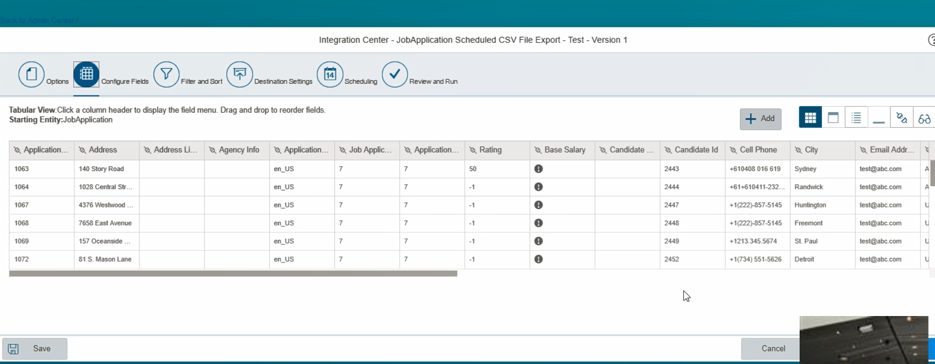Image resolution: width=935 pixels, height=364 pixels.
Task: Select the Destination Settings label
Action: click(x=283, y=81)
